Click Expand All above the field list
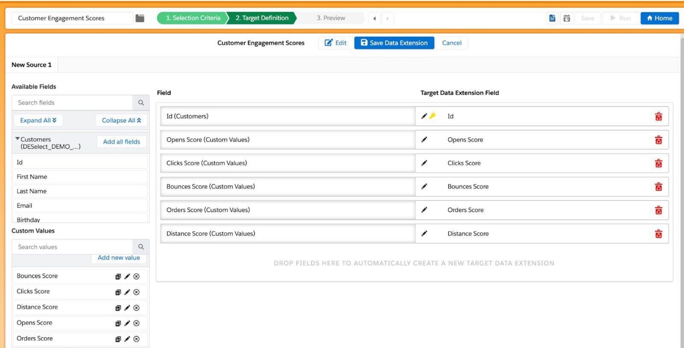Screen dimensions: 684x348 click(38, 120)
